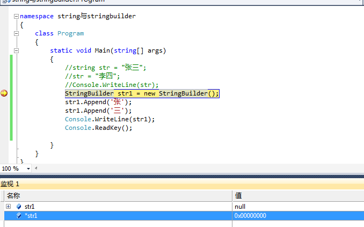Click the //str = "李四" comment
This screenshot has height=227, width=364.
(92, 76)
